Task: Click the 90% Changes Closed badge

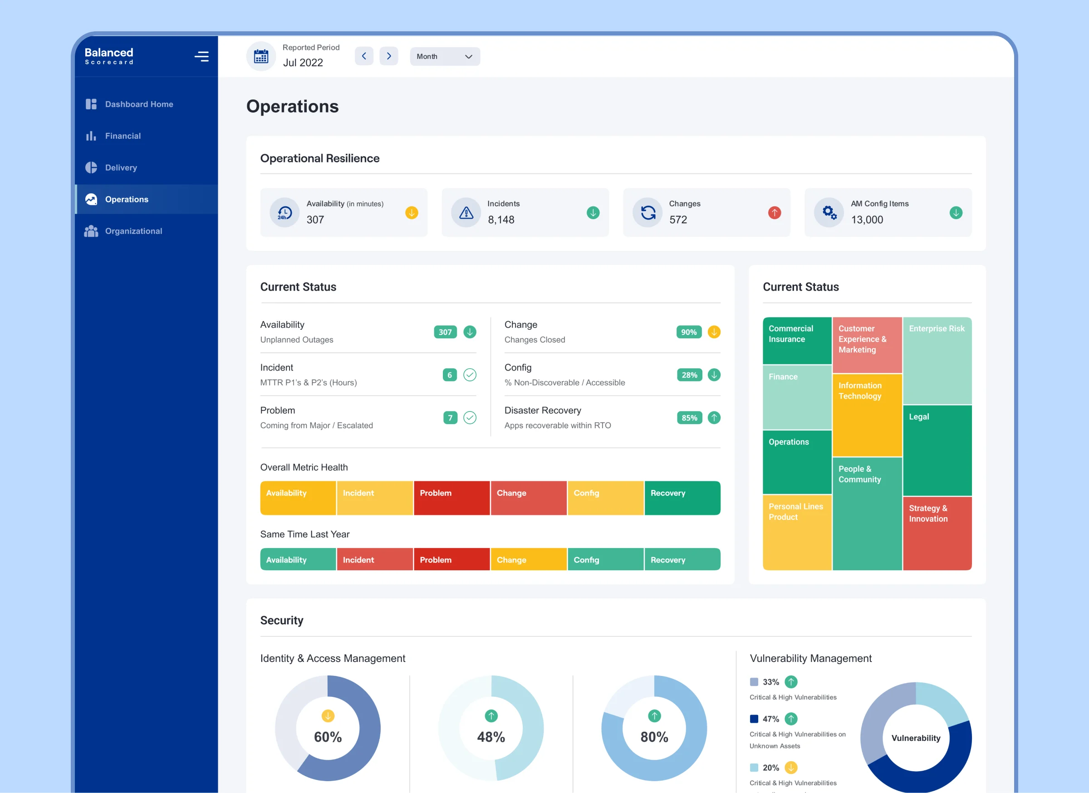Action: click(689, 332)
